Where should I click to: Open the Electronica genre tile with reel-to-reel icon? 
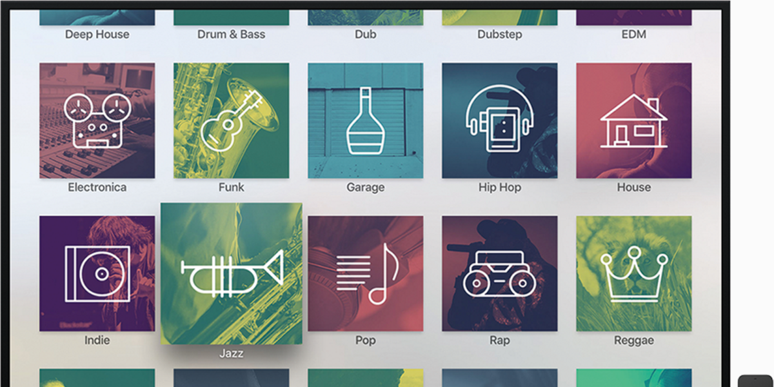pyautogui.click(x=97, y=121)
